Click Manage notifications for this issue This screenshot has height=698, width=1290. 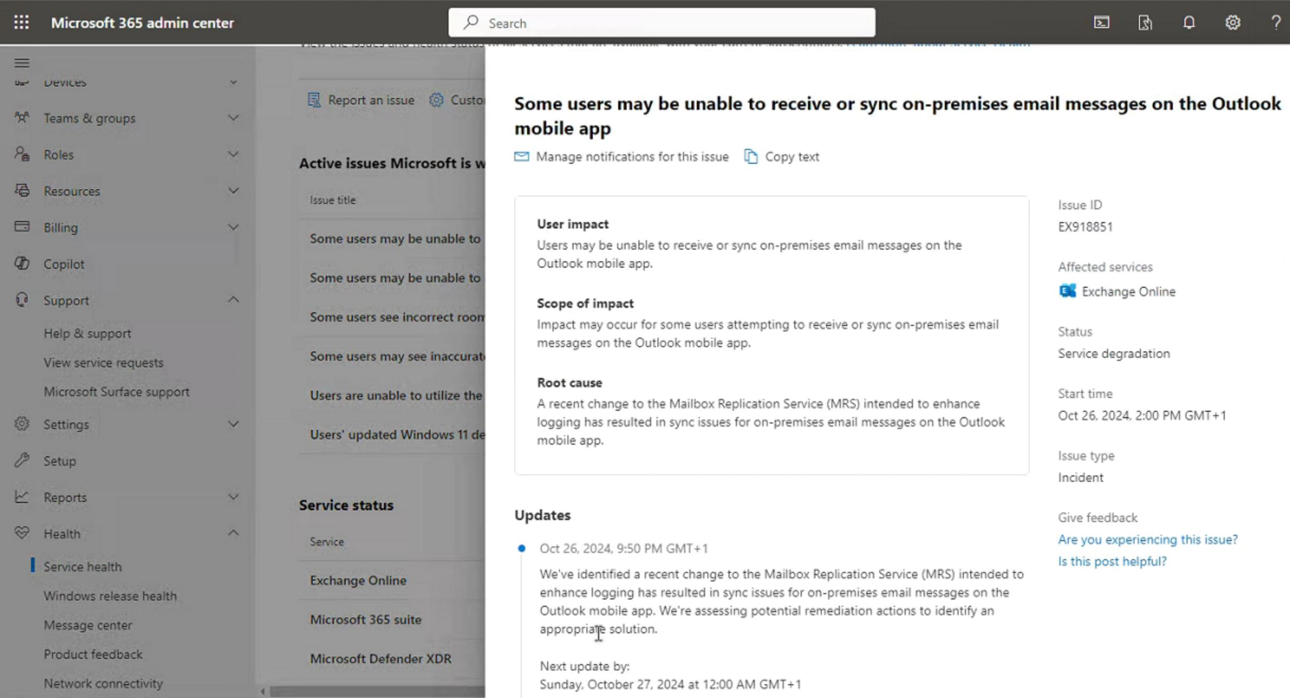point(632,156)
